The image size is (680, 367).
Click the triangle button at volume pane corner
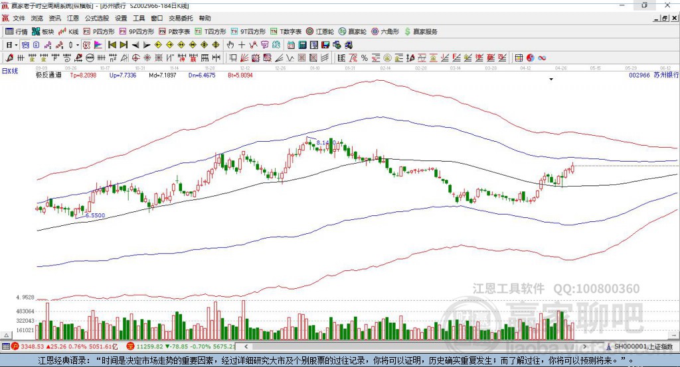click(x=6, y=335)
